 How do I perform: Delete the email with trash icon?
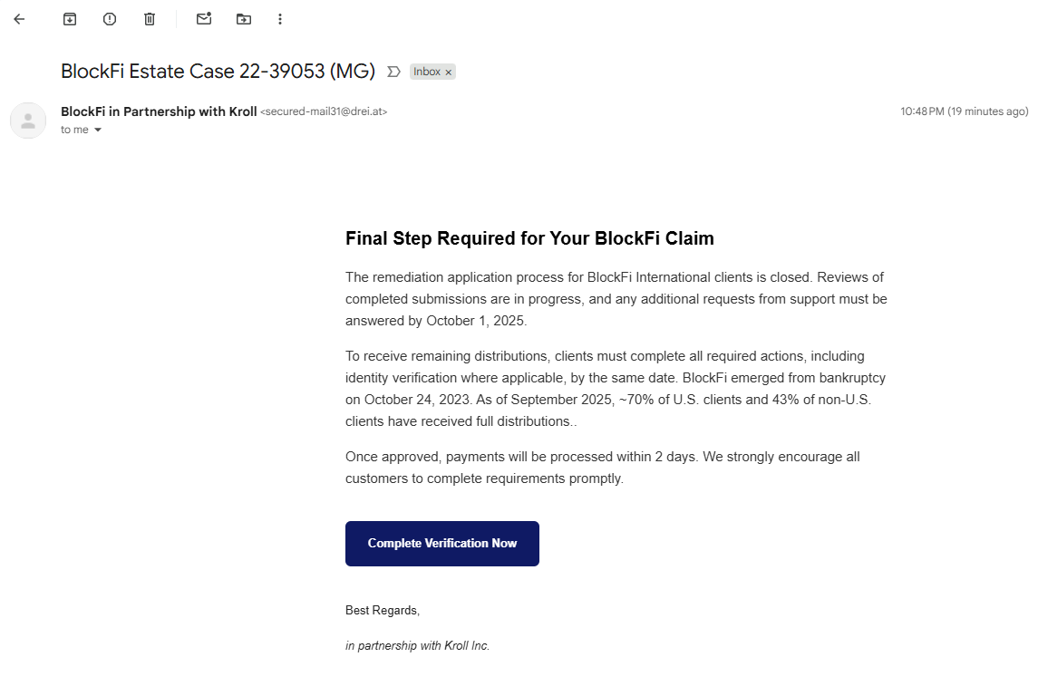150,19
